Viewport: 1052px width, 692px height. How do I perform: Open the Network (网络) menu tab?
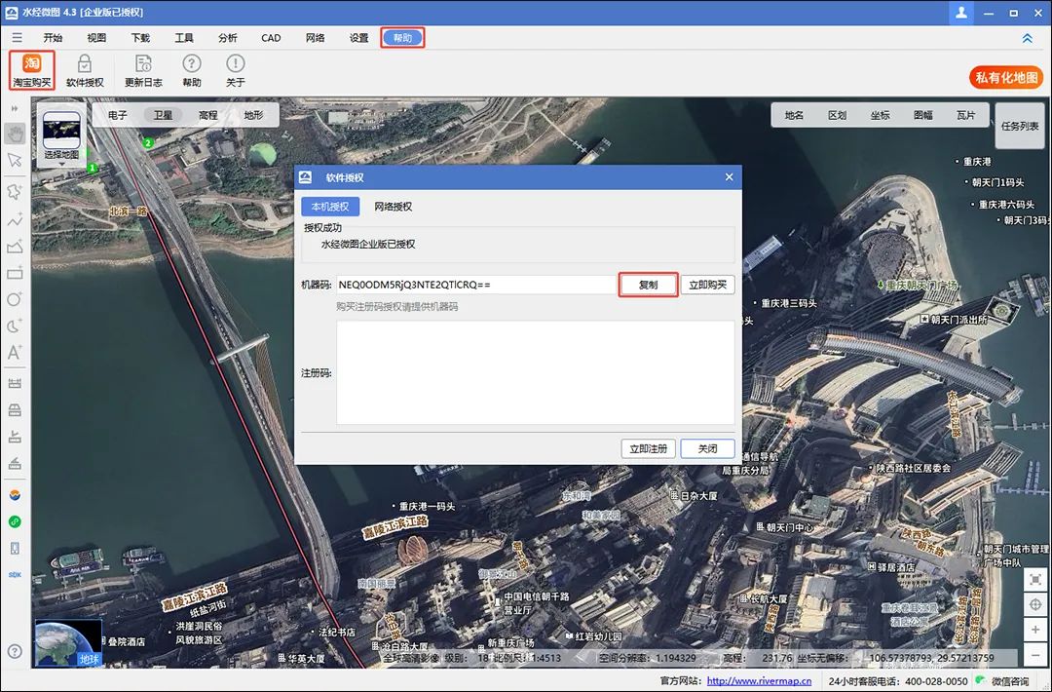[x=316, y=38]
